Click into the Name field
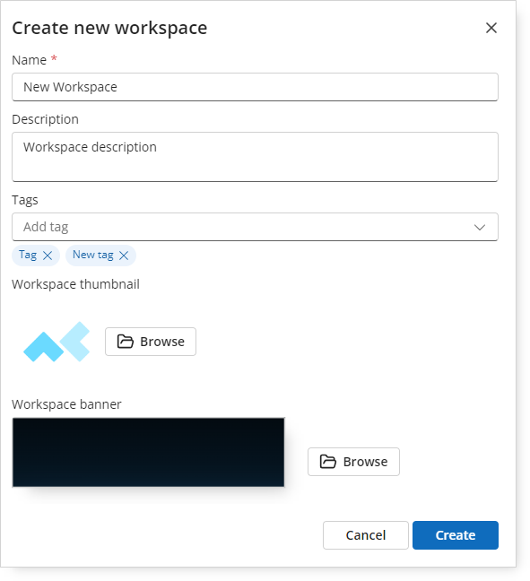Screen dimensions: 530x581 tap(255, 87)
